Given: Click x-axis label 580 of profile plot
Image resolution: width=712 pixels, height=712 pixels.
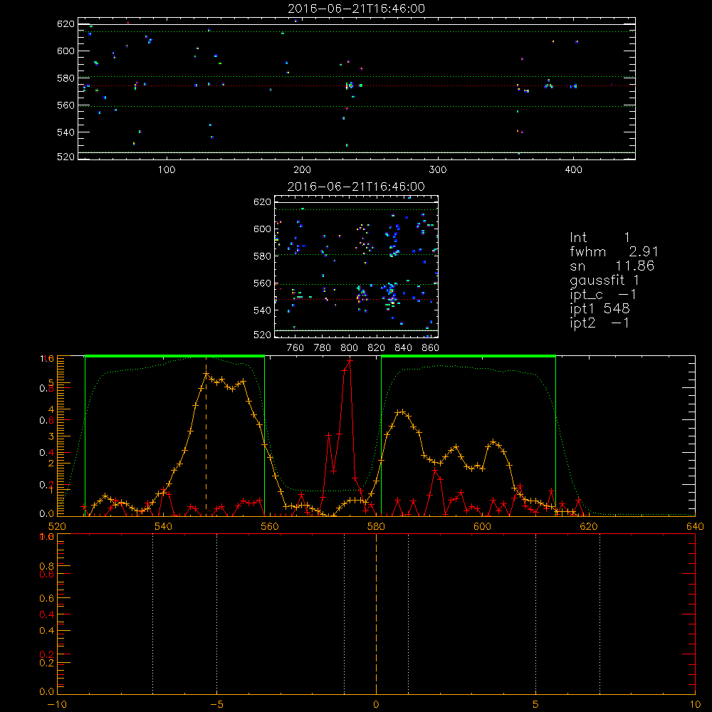Looking at the screenshot, I should tap(376, 526).
